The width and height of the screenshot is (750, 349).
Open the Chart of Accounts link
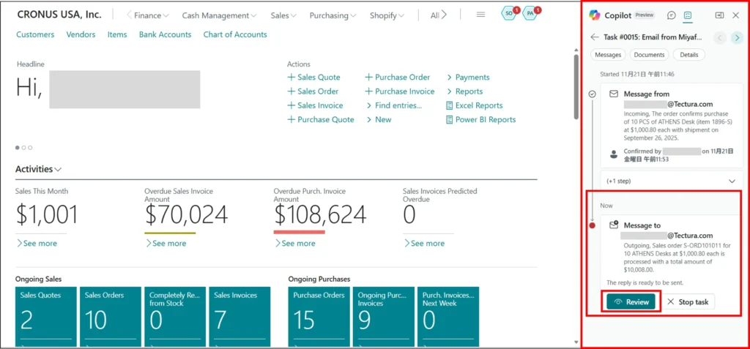pyautogui.click(x=234, y=34)
